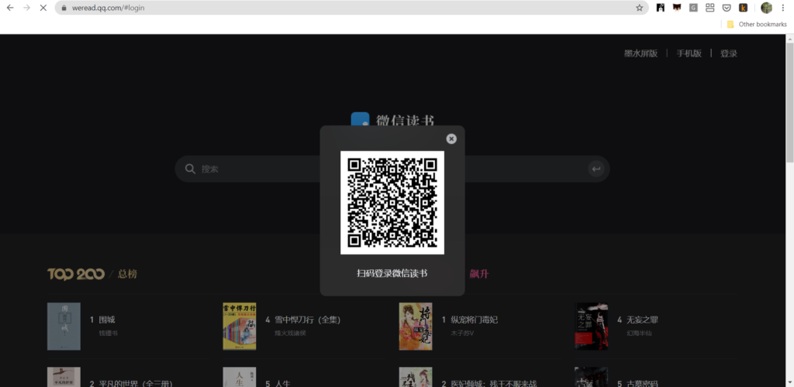Open 平凡的世界（全三册）book title

coord(135,383)
